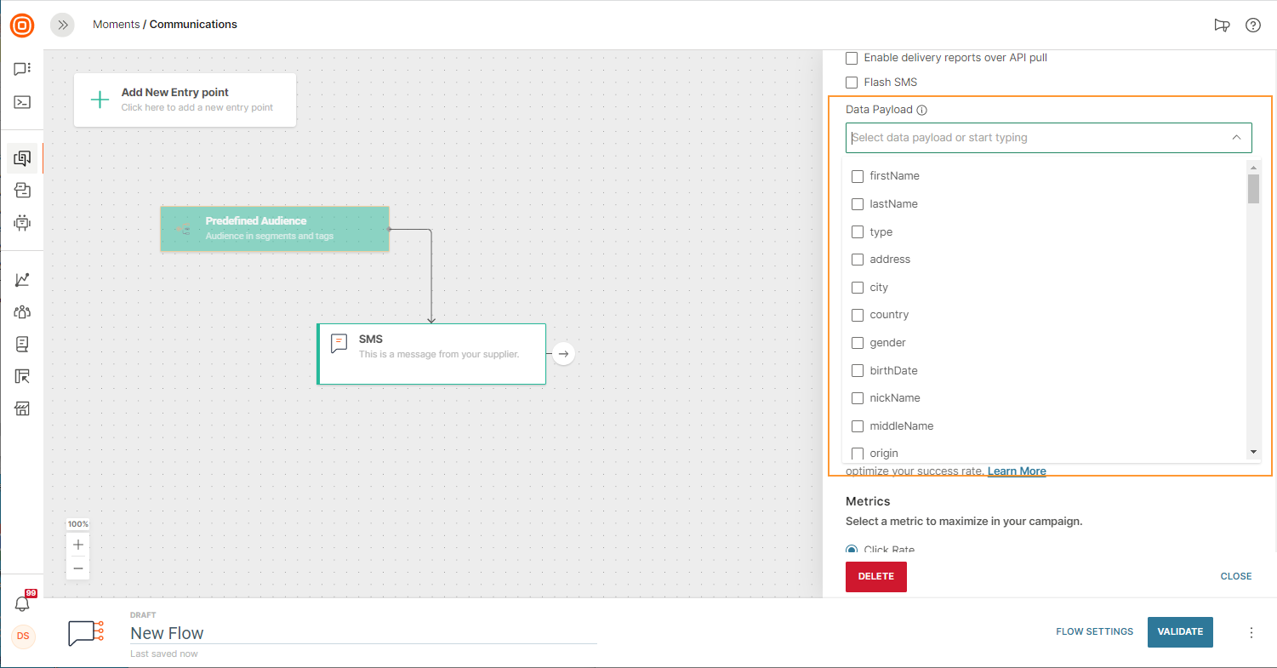Select the Click Rate radio button
The height and width of the screenshot is (668, 1277).
click(852, 550)
